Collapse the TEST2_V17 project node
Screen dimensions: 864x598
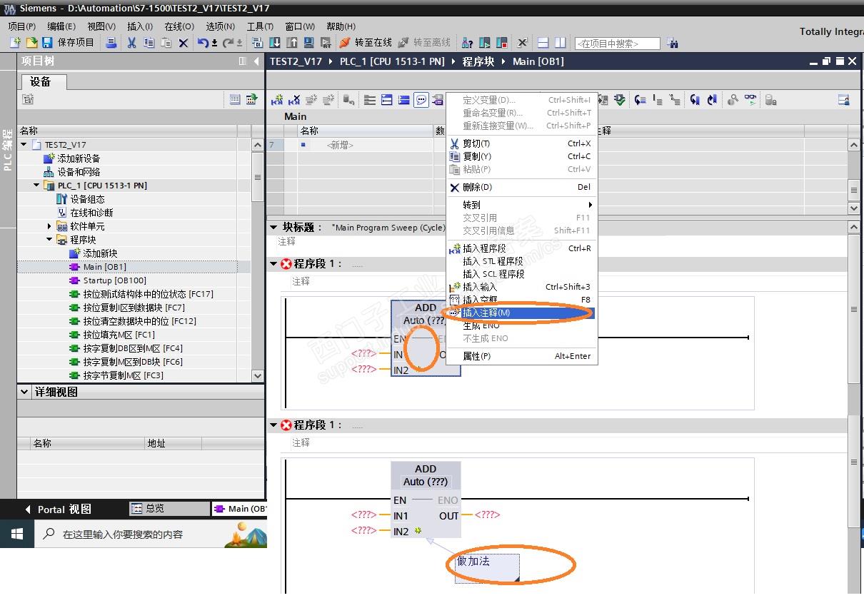tap(24, 145)
